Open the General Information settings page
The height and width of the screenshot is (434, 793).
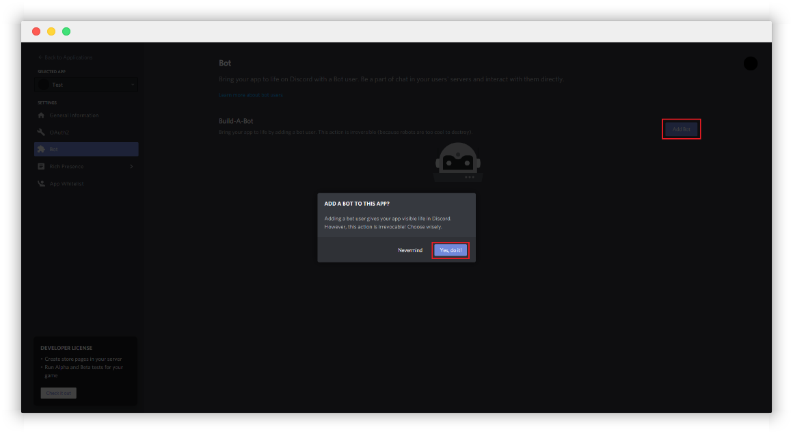[x=74, y=116]
